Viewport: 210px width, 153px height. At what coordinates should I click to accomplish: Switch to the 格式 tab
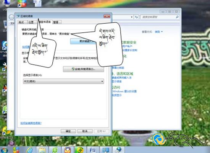pyautogui.click(x=21, y=22)
